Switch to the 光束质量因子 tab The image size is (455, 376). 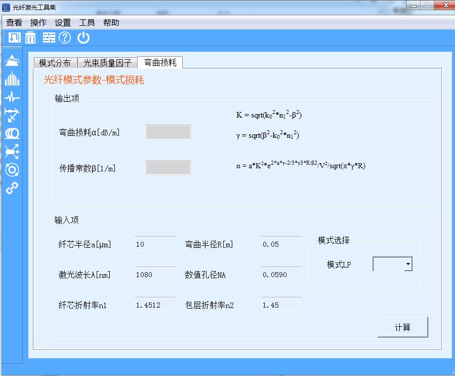click(107, 63)
